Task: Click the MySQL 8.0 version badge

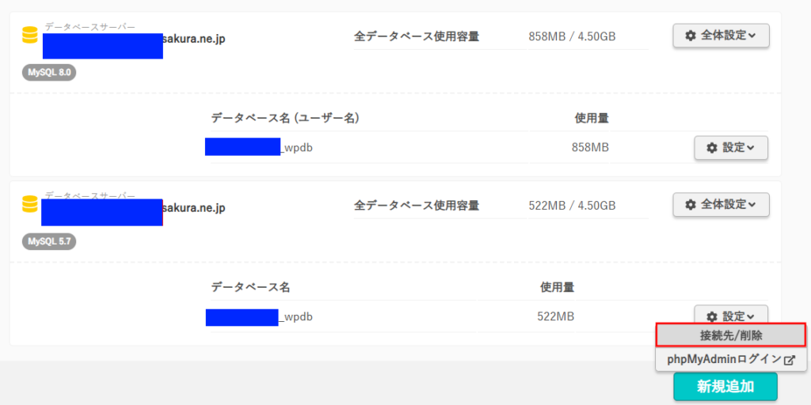Action: (x=49, y=72)
